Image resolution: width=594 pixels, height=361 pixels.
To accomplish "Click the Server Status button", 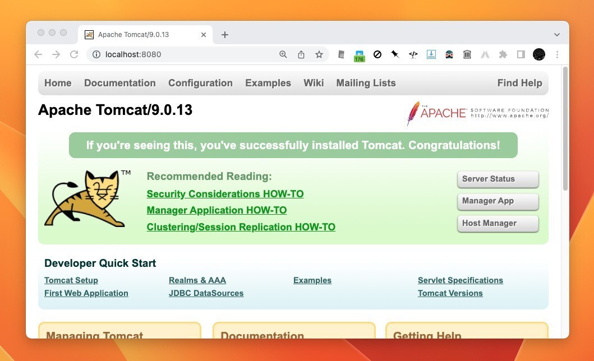I will point(498,179).
